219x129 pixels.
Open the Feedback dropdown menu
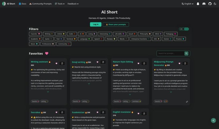pos(73,4)
